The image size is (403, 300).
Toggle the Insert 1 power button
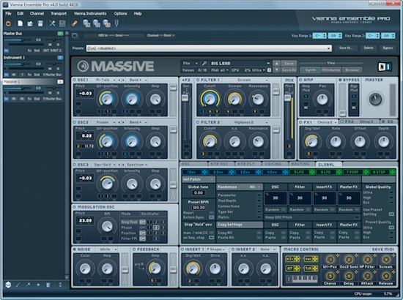[x=182, y=250]
